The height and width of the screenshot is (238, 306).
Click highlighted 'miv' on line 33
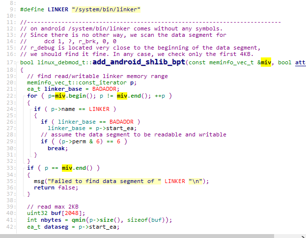pyautogui.click(x=67, y=168)
